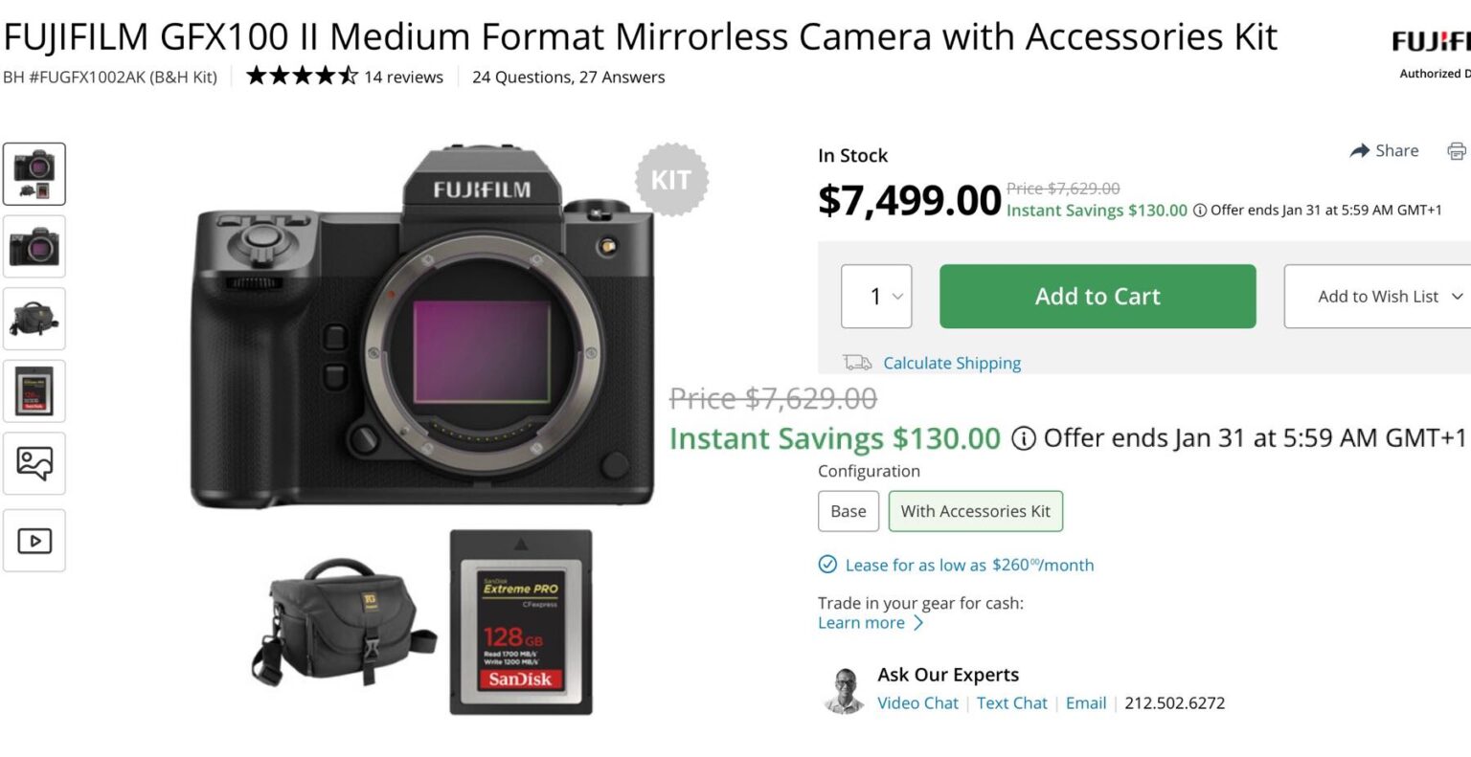1471x757 pixels.
Task: Click the gray KIT badge
Action: 670,180
